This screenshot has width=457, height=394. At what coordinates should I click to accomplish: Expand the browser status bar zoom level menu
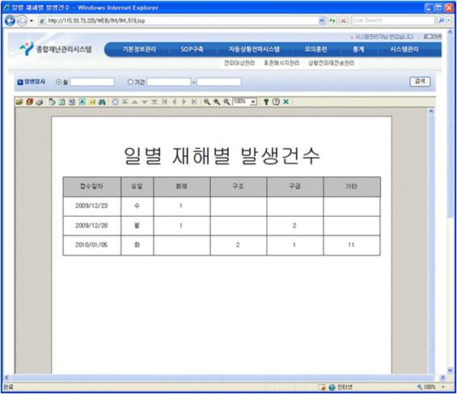(443, 387)
